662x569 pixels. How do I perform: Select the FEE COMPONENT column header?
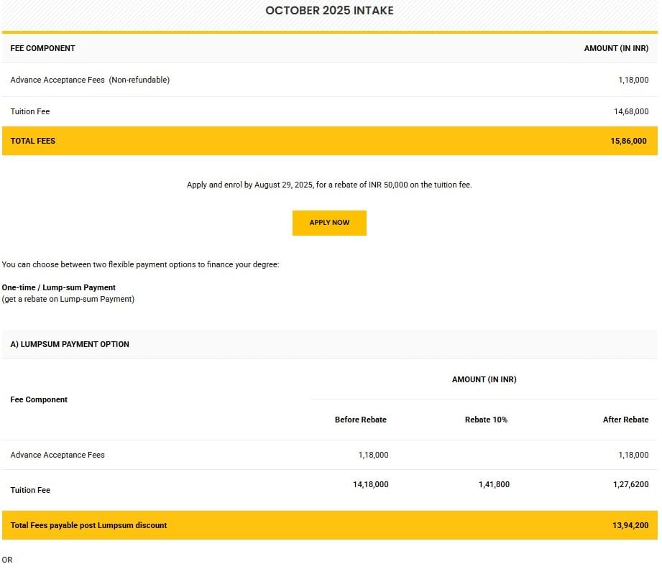click(42, 48)
